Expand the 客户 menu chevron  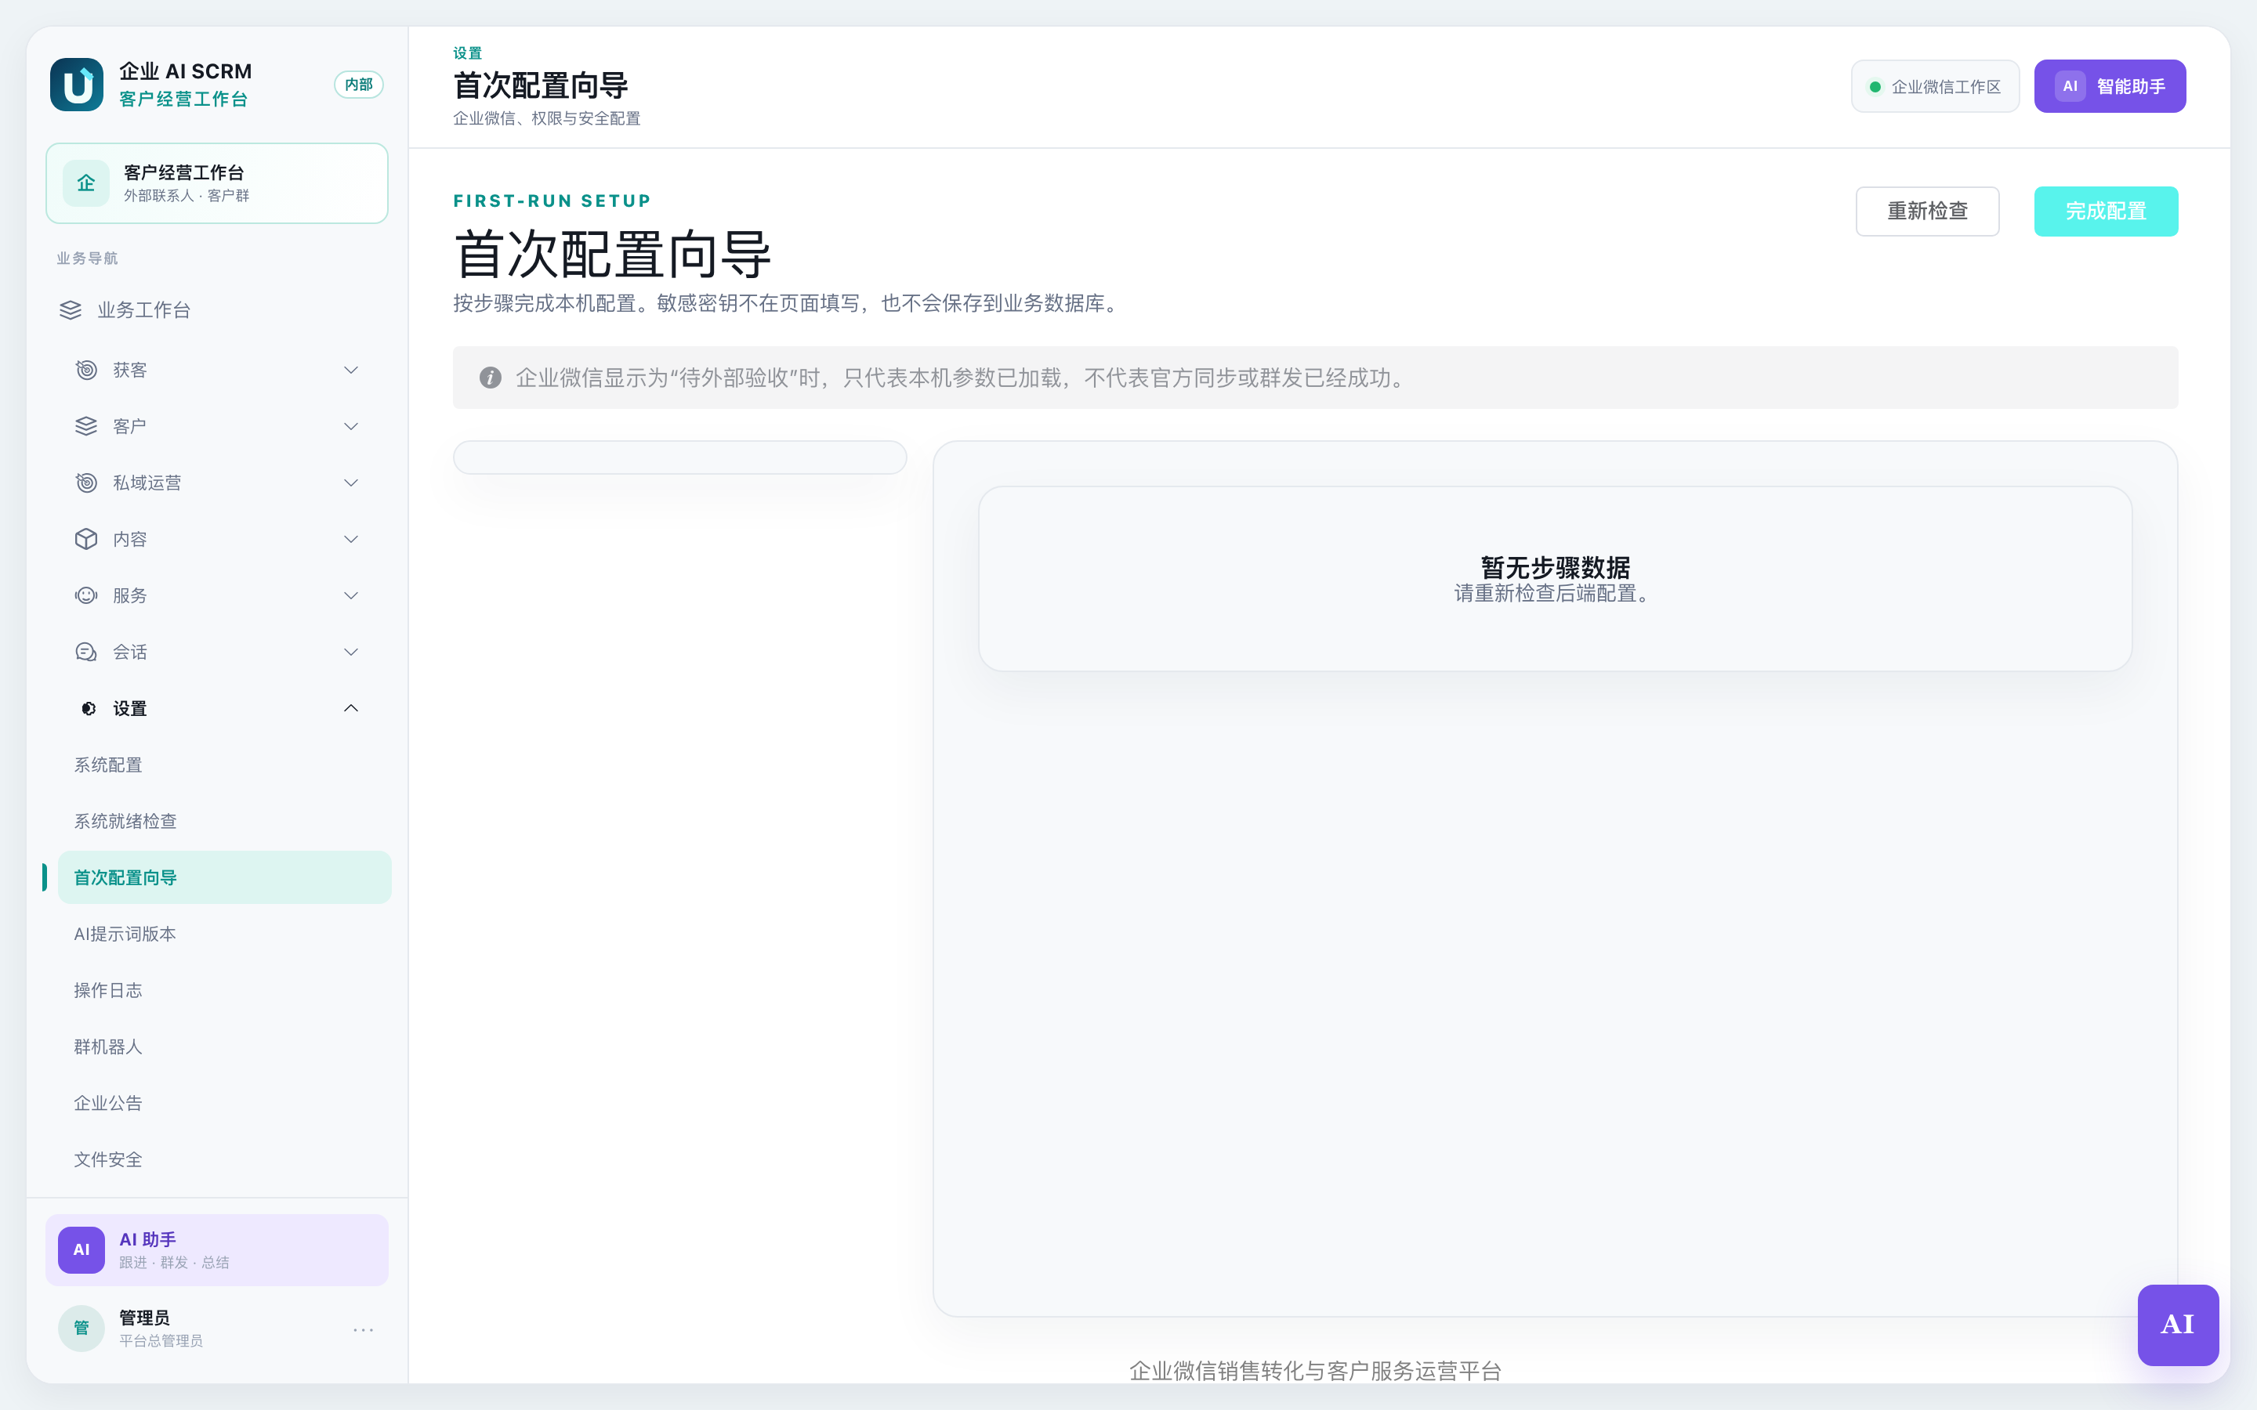(x=350, y=426)
